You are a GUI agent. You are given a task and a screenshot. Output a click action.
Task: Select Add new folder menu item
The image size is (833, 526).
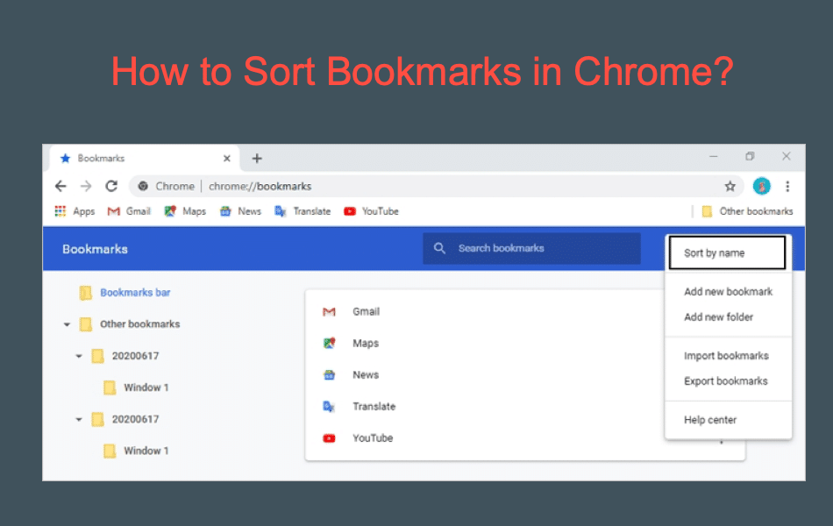coord(718,317)
